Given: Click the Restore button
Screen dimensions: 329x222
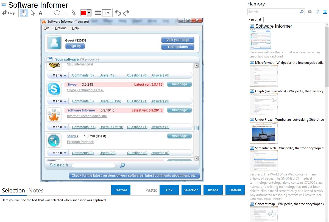Looking at the screenshot, I should click(x=121, y=190).
